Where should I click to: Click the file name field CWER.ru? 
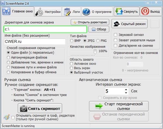(35, 41)
